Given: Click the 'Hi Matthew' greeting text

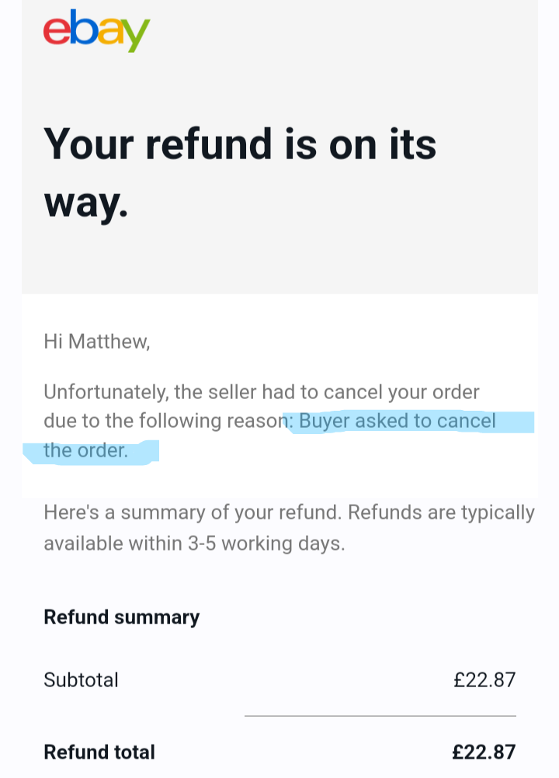Looking at the screenshot, I should pyautogui.click(x=97, y=342).
